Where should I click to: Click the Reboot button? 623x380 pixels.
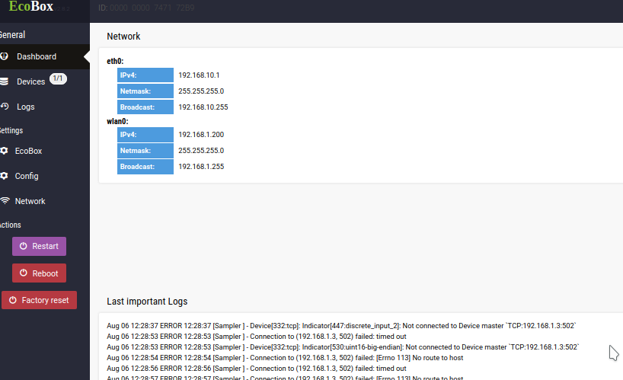tap(39, 273)
